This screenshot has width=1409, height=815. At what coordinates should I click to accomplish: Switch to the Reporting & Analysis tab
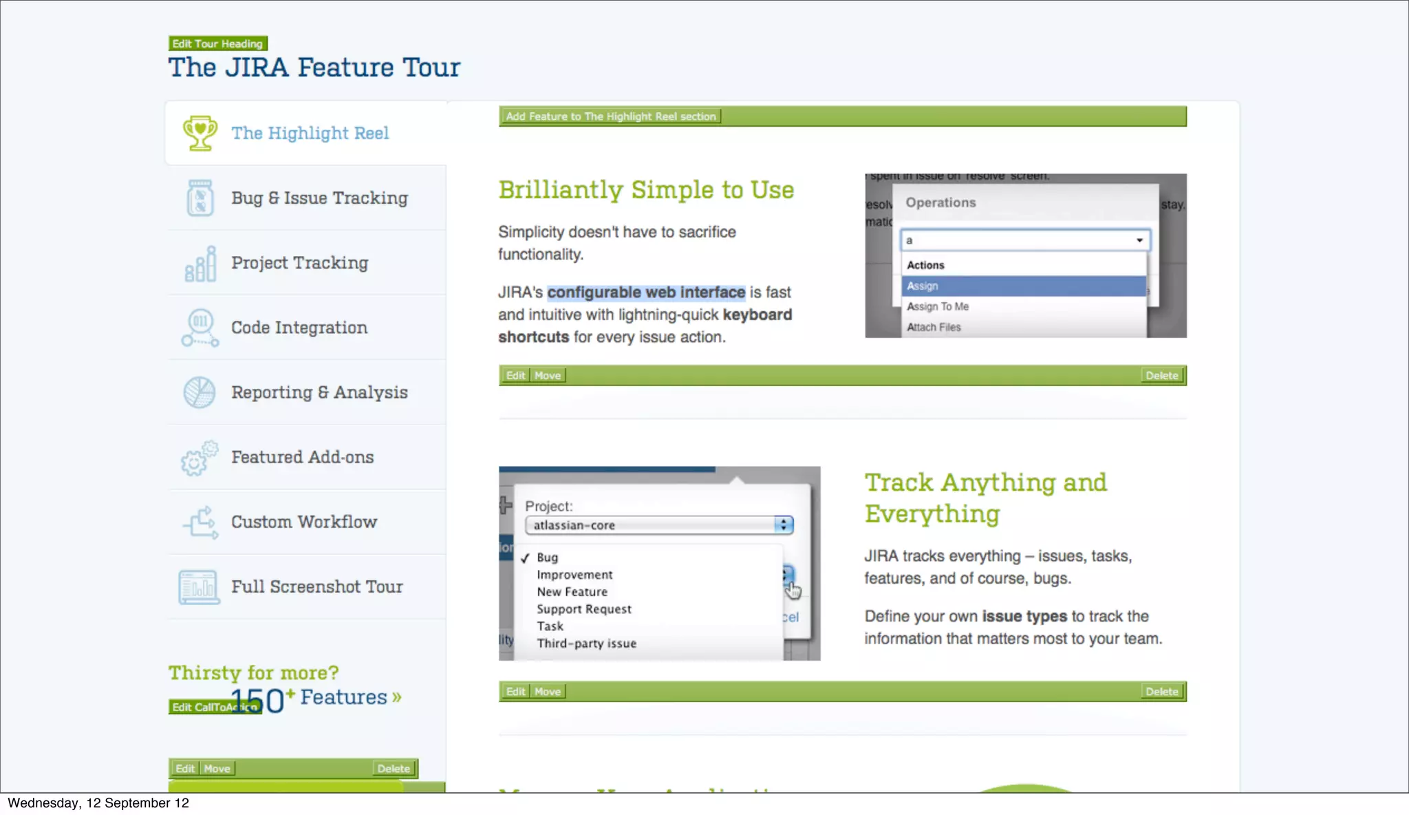(x=319, y=392)
